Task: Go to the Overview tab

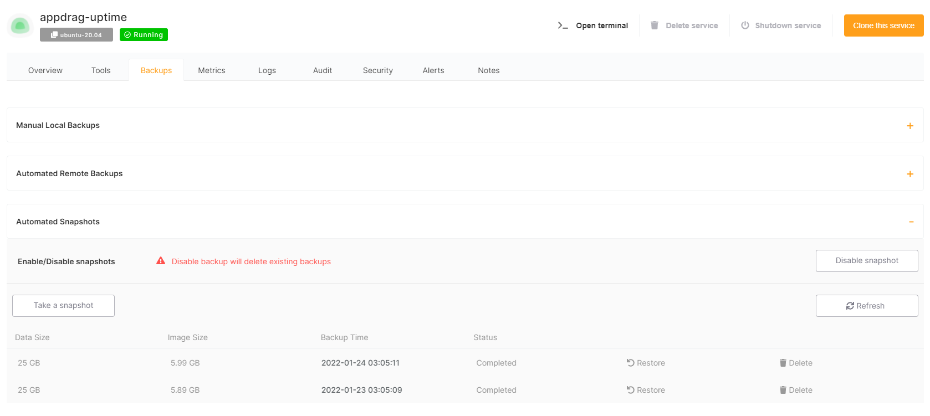Action: [x=45, y=70]
